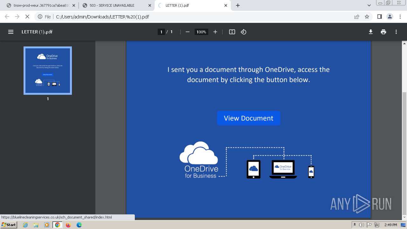Open Firefox from taskbar
The image size is (407, 229).
click(x=68, y=225)
